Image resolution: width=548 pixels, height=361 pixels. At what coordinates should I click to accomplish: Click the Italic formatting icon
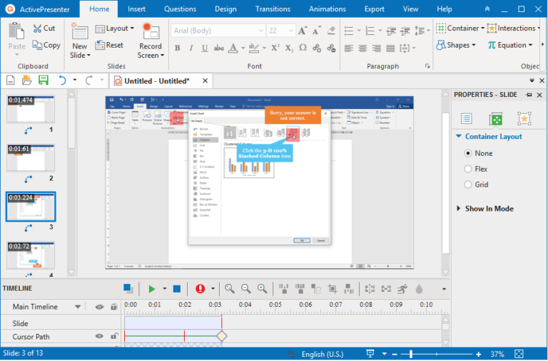point(191,48)
